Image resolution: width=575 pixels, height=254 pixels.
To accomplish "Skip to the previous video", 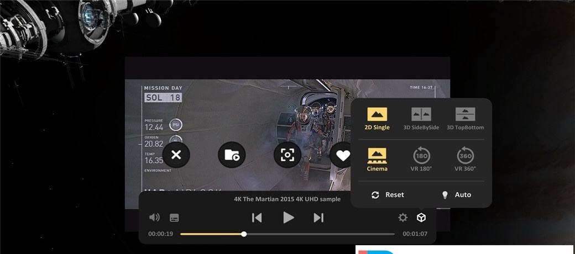I will [257, 218].
